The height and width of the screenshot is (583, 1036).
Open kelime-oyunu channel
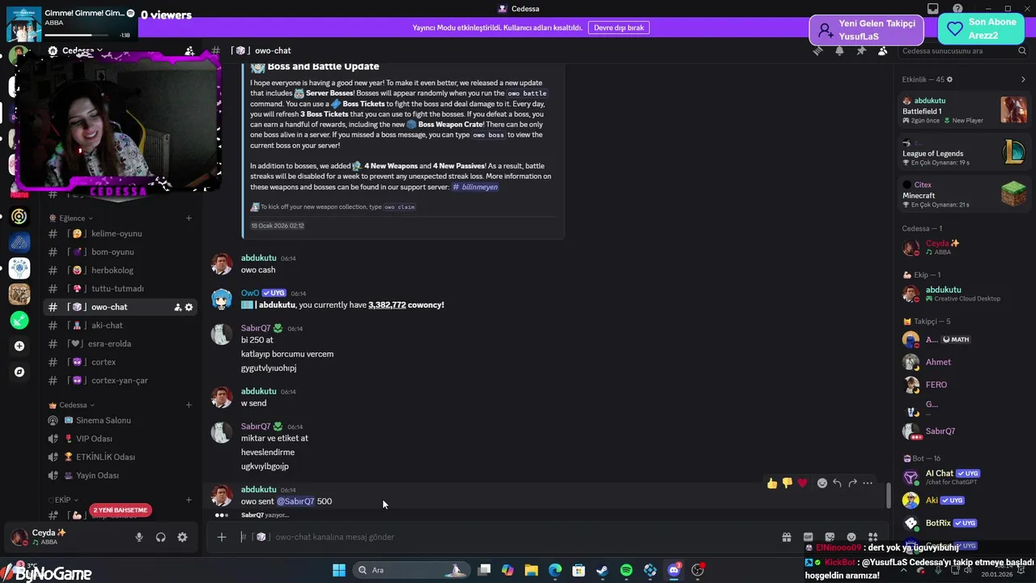point(120,233)
